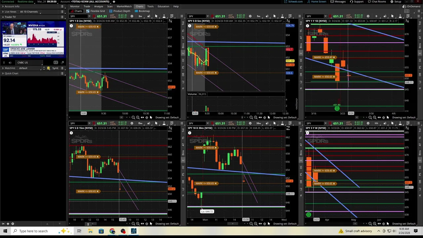The width and height of the screenshot is (423, 238).
Task: Open the Monitor tab
Action: [75, 6]
